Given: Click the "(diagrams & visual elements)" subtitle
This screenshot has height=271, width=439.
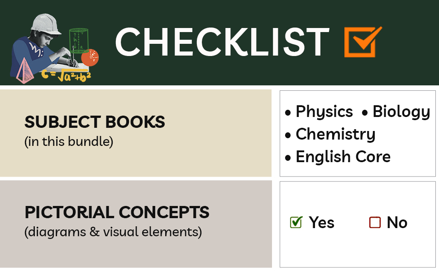Looking at the screenshot, I should 113,232.
